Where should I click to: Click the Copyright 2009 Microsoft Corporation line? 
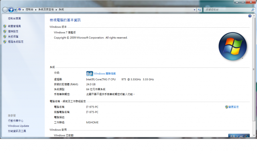(x=91, y=37)
